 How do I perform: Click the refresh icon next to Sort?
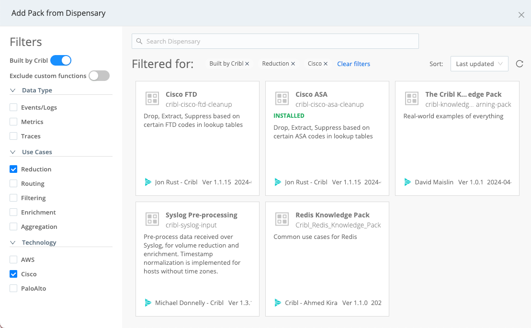(x=520, y=64)
